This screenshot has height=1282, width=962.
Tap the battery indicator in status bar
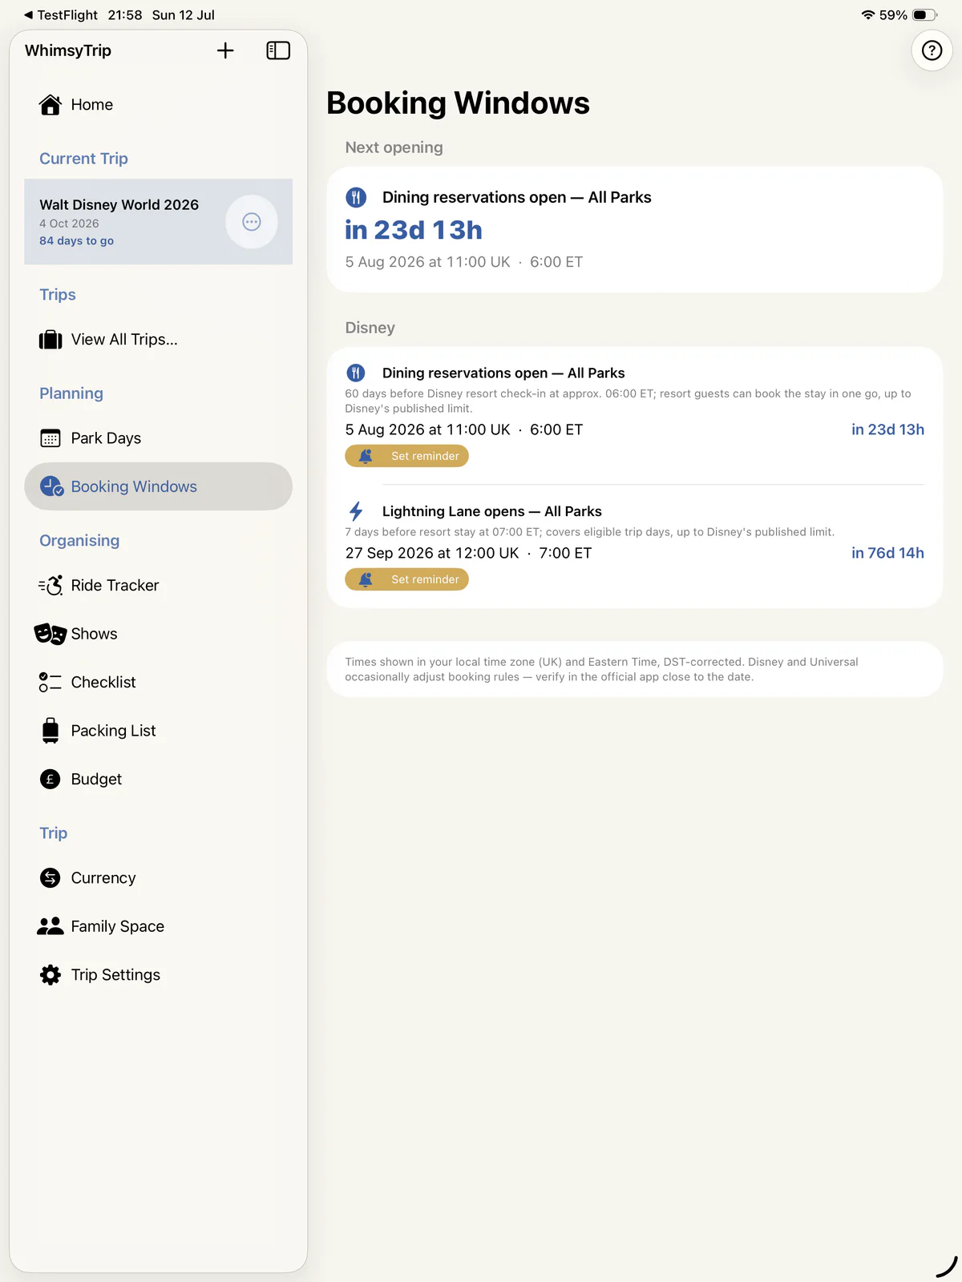coord(925,15)
